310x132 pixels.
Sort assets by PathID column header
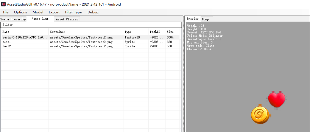[x=157, y=32]
